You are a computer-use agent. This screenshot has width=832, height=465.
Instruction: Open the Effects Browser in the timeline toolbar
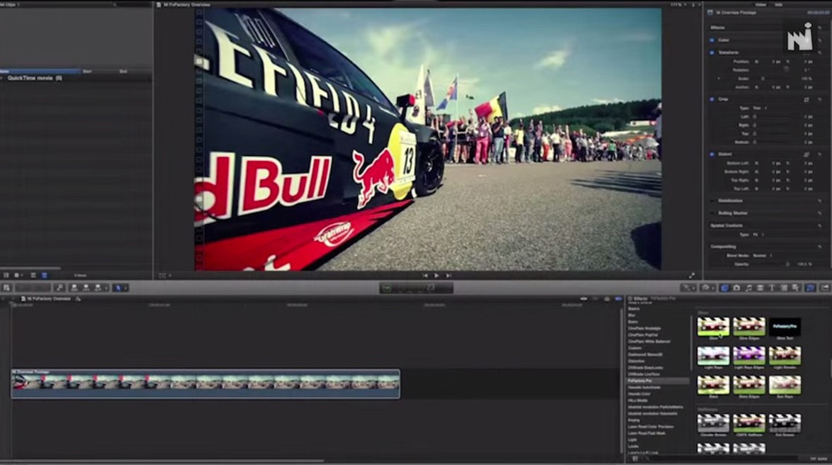(x=809, y=288)
